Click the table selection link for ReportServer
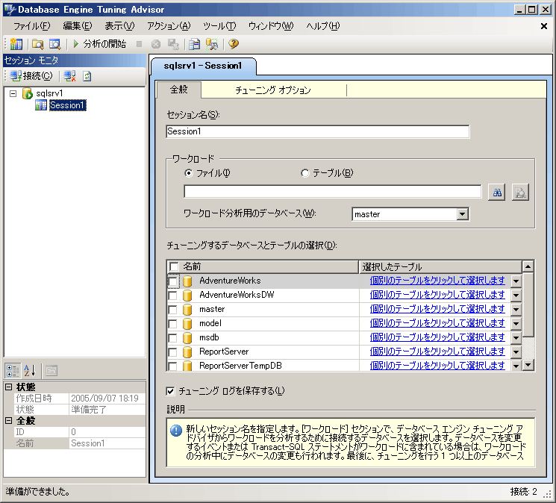556x503 pixels. point(437,352)
